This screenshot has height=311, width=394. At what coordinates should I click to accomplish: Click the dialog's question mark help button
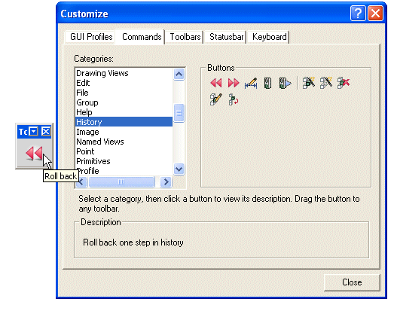[358, 13]
